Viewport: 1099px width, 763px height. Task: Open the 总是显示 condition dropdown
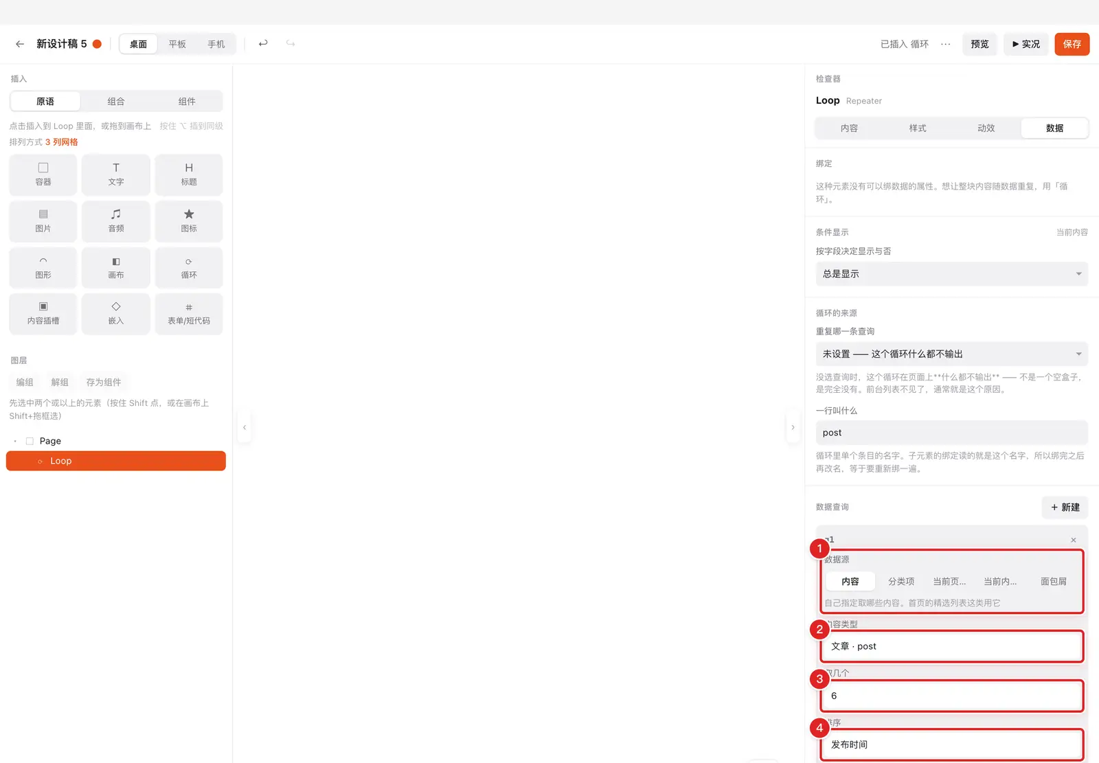click(x=952, y=274)
